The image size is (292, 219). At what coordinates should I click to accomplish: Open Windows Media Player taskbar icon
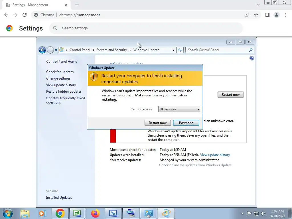[x=42, y=213]
